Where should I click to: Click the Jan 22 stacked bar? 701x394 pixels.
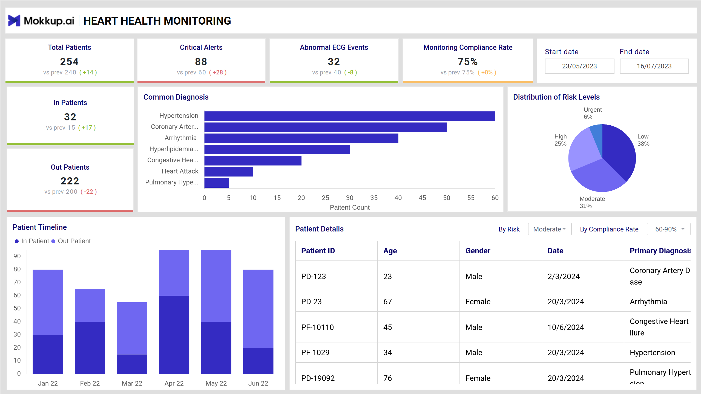tap(48, 322)
